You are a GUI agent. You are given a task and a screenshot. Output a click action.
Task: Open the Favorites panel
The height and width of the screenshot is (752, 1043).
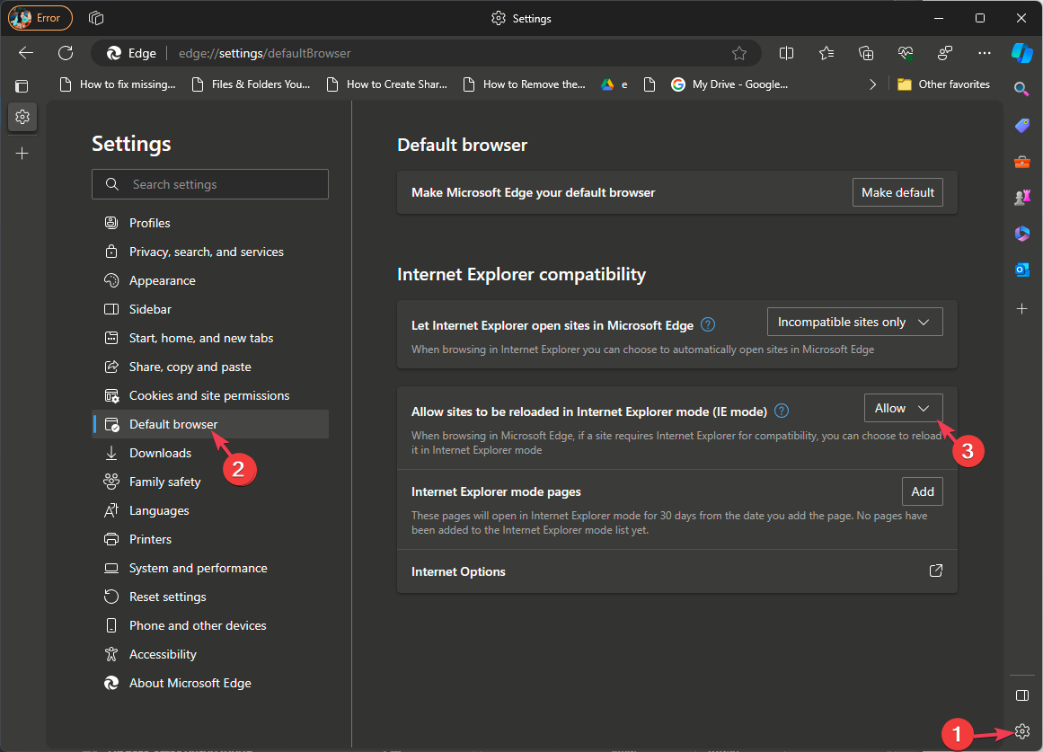tap(826, 53)
